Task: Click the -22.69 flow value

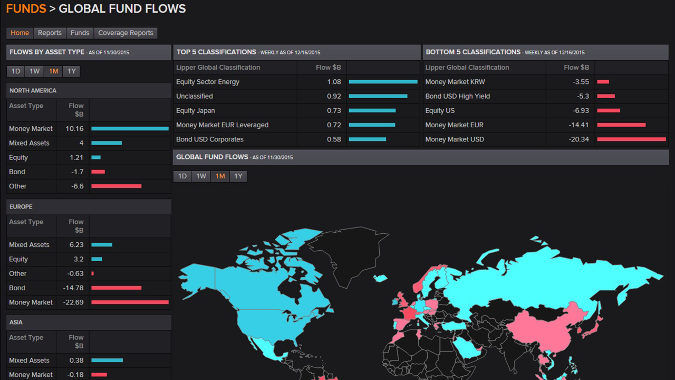Action: (73, 302)
